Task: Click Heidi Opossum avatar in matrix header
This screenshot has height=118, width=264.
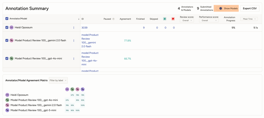Action: [67, 89]
